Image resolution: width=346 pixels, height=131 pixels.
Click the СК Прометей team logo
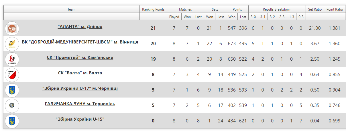(x=12, y=59)
